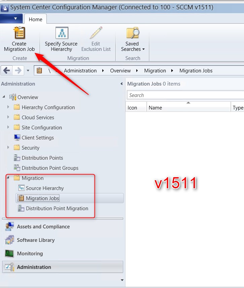Click the breadcrumb root clipboard icon

(39, 70)
